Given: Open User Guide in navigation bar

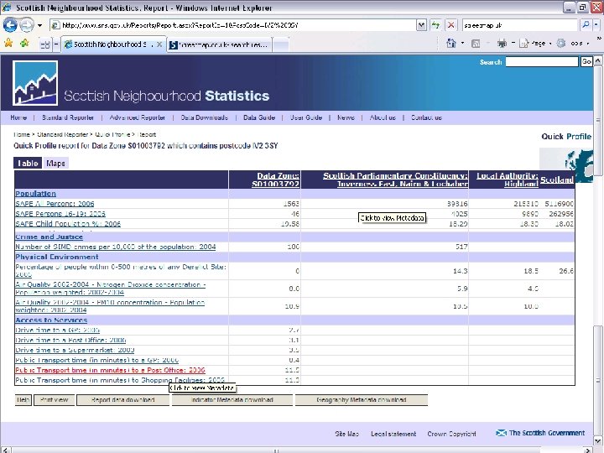Looking at the screenshot, I should (x=306, y=117).
